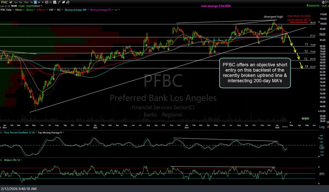Click the T1 79.84 target label
This screenshot has width=329, height=192.
[310, 45]
